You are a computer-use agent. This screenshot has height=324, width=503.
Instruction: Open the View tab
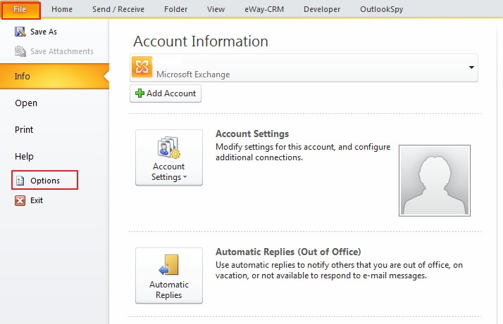(216, 10)
